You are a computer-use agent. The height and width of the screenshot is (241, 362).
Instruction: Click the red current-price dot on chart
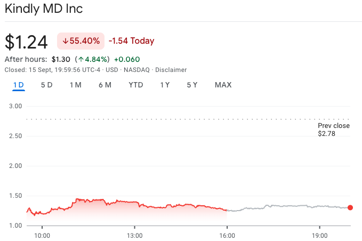[x=350, y=207]
